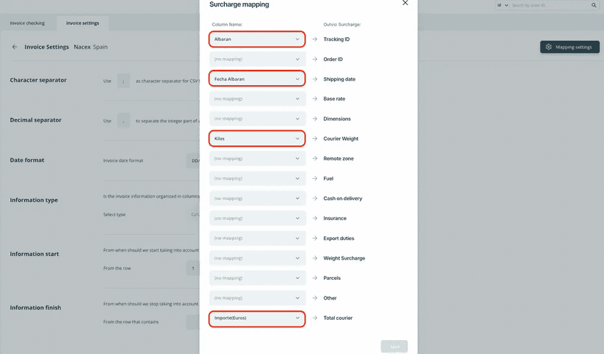
Task: Click the search magnifier icon
Action: click(x=595, y=5)
